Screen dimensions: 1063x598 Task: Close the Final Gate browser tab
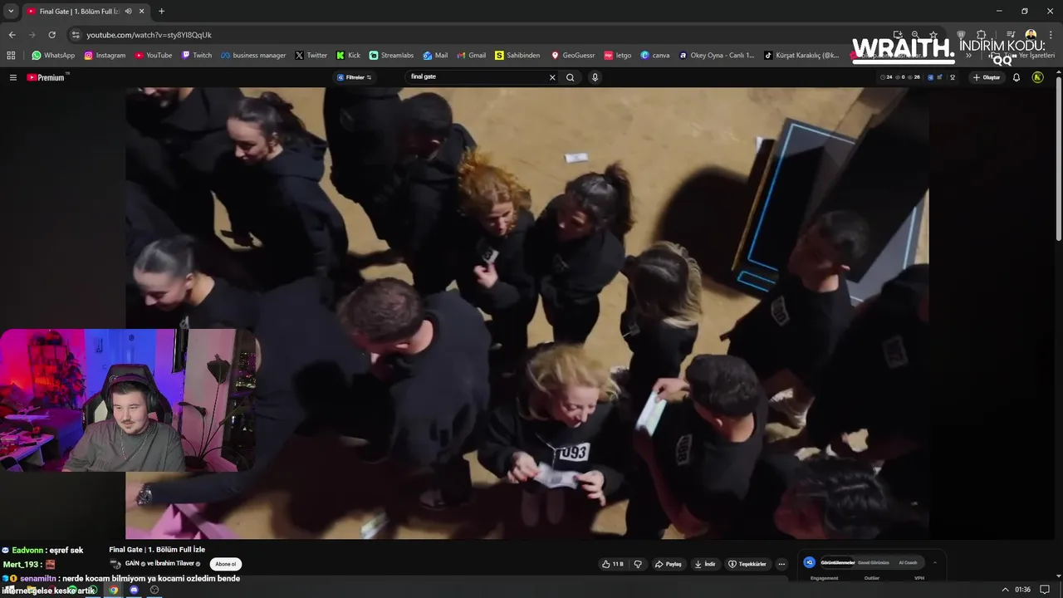point(142,12)
